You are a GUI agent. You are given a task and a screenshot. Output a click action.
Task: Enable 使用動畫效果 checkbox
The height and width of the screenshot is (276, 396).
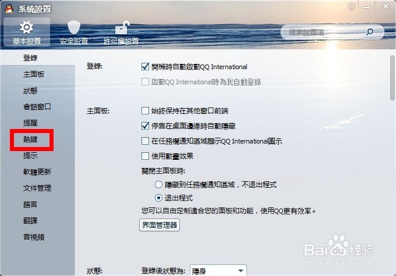pyautogui.click(x=145, y=156)
